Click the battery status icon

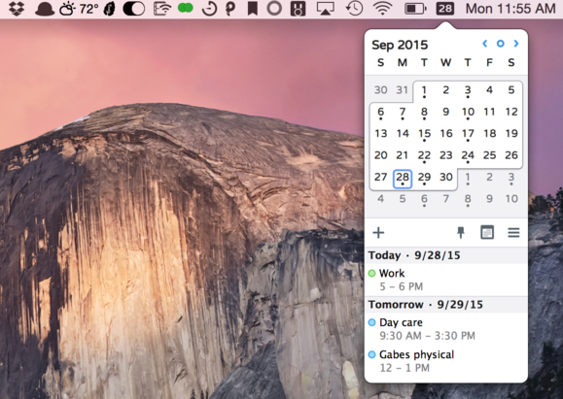(x=415, y=9)
